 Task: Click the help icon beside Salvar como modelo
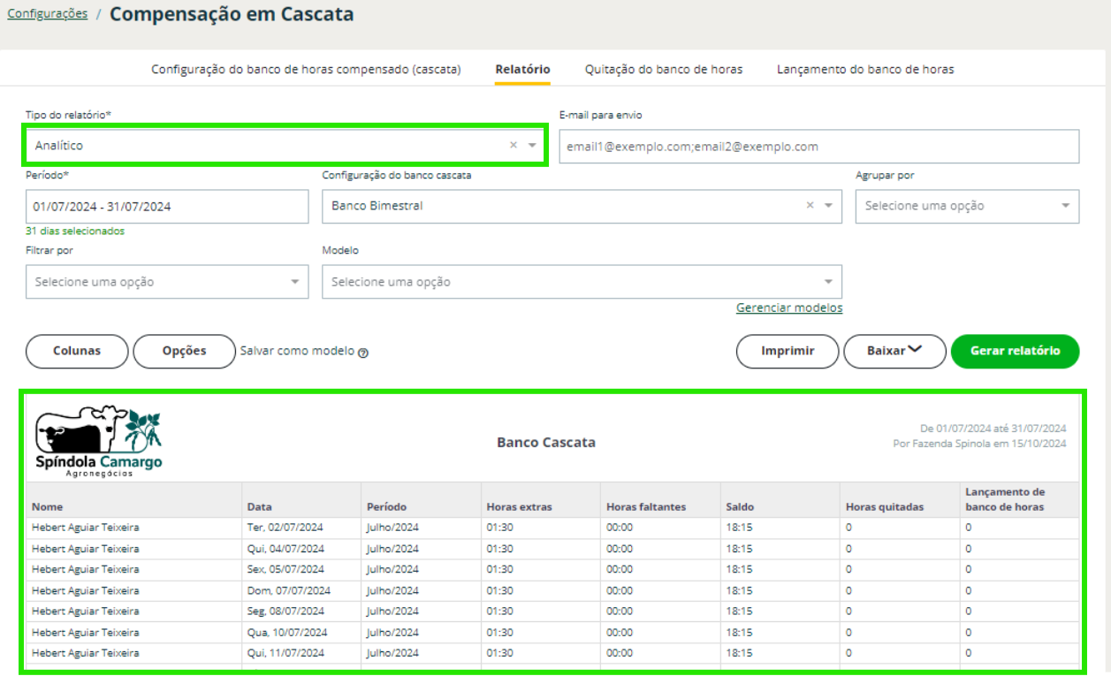coord(363,352)
